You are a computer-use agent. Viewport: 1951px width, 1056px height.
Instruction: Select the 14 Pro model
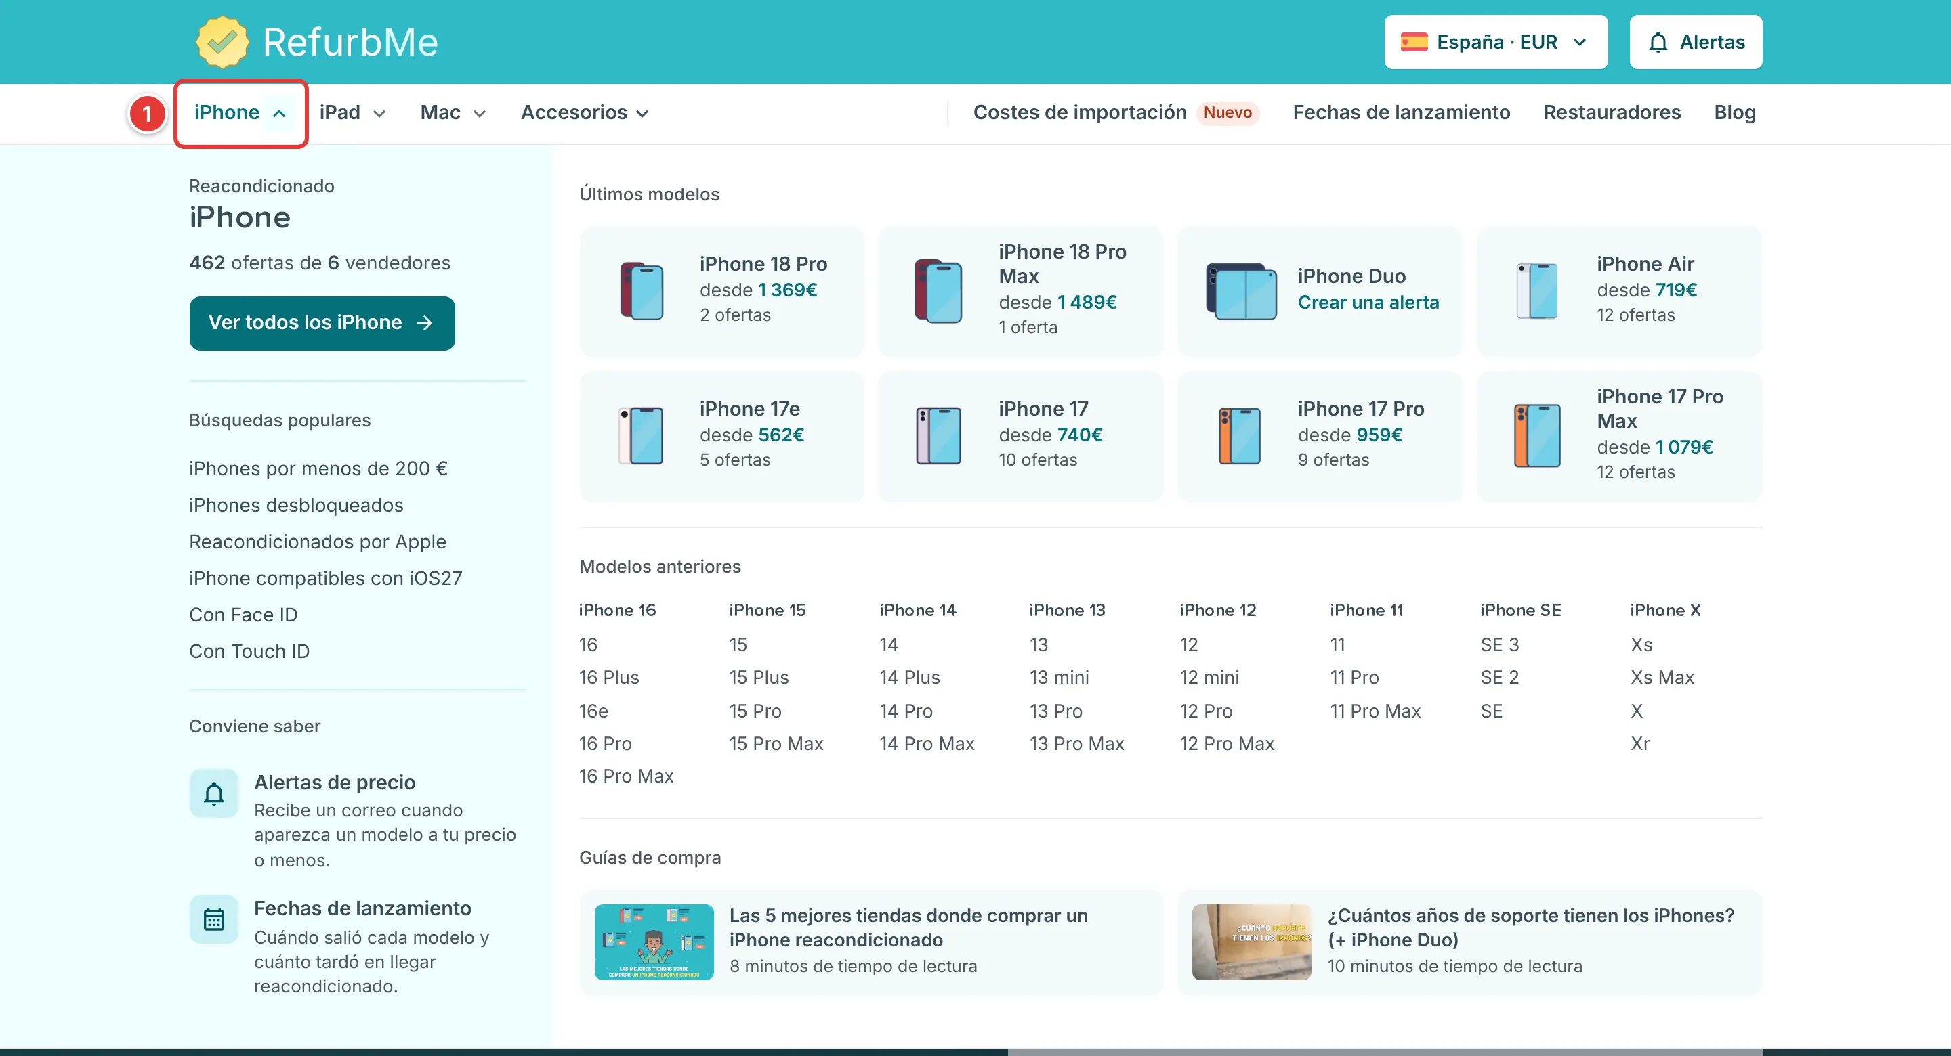(x=905, y=711)
